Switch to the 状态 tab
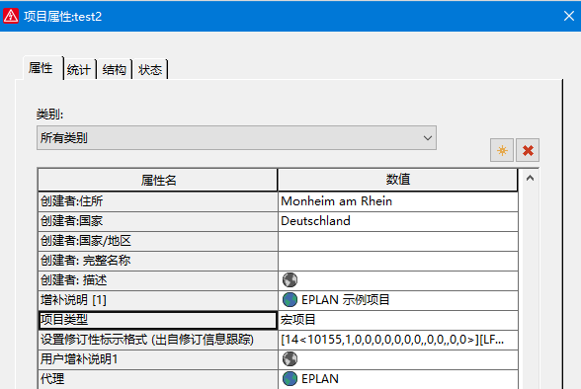Image resolution: width=581 pixels, height=389 pixels. tap(150, 69)
